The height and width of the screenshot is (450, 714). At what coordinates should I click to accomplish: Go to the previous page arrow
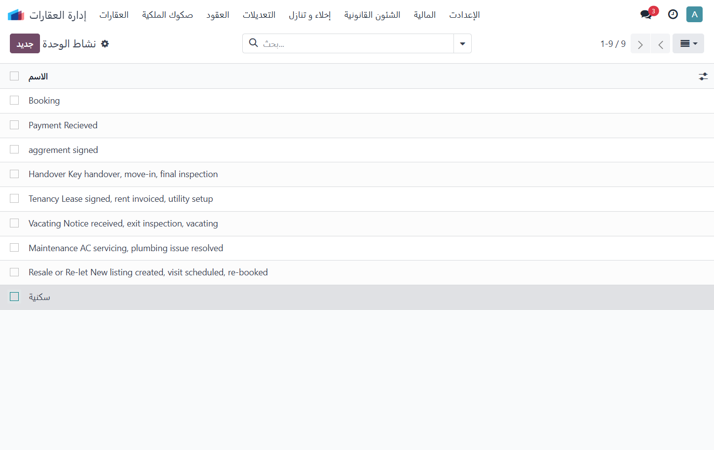(x=660, y=44)
